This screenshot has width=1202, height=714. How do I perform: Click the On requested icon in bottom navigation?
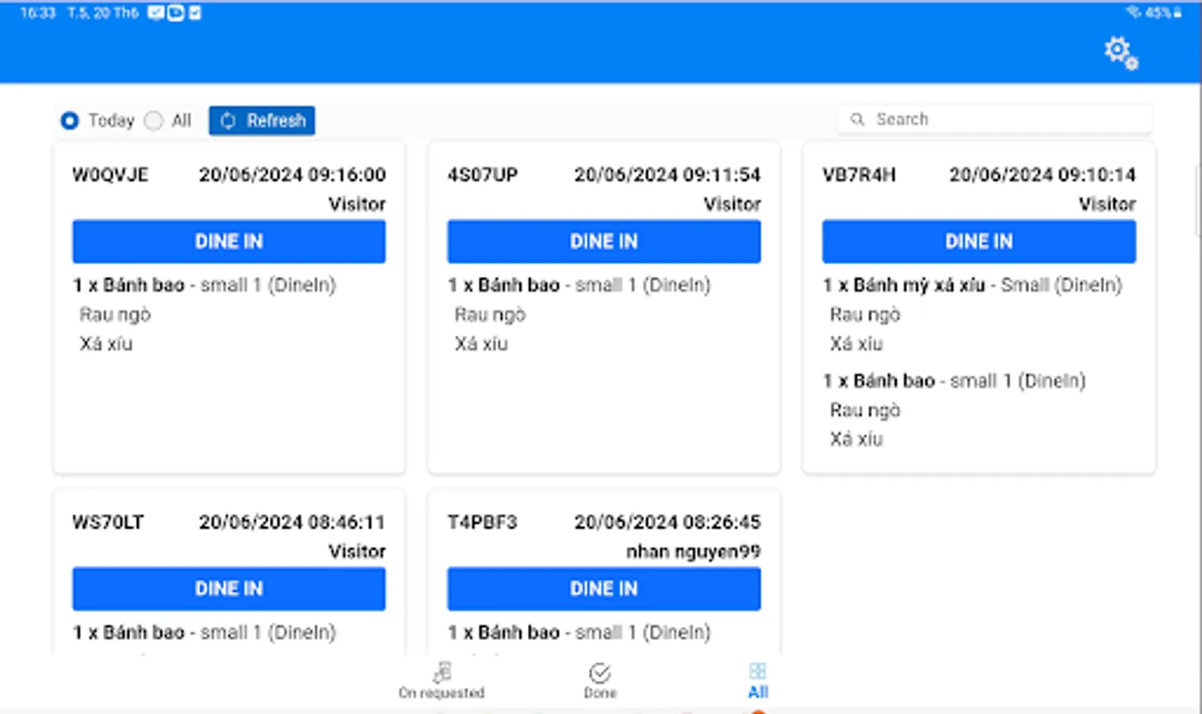(442, 671)
